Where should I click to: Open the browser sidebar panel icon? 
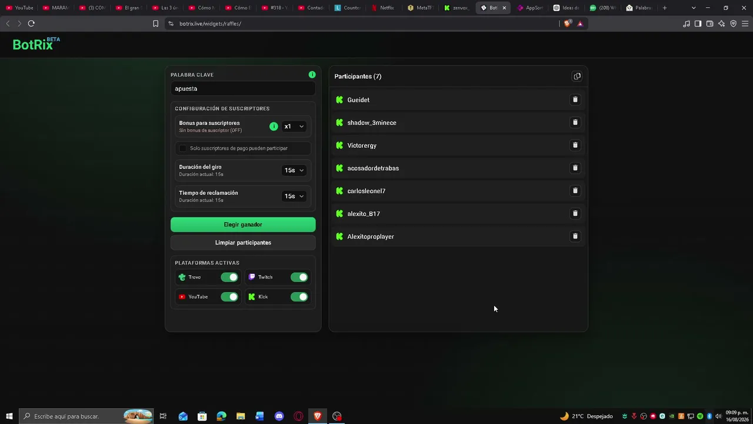[698, 24]
